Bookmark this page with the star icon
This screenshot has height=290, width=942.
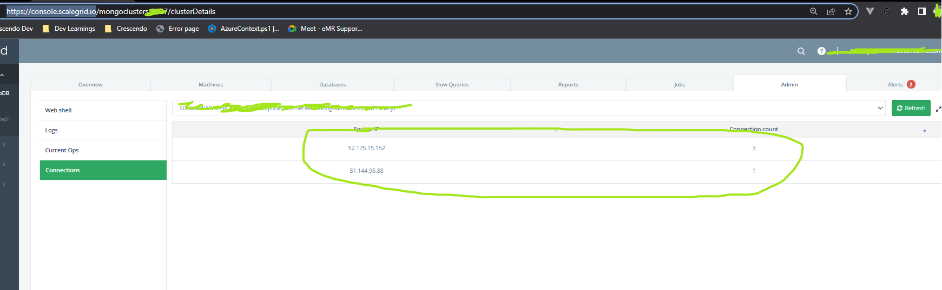(x=848, y=11)
